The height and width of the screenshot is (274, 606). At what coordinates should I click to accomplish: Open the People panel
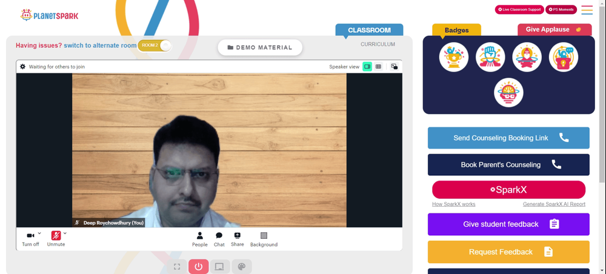click(200, 239)
